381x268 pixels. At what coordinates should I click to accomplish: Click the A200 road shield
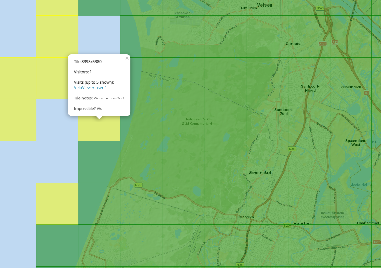pyautogui.click(x=377, y=242)
